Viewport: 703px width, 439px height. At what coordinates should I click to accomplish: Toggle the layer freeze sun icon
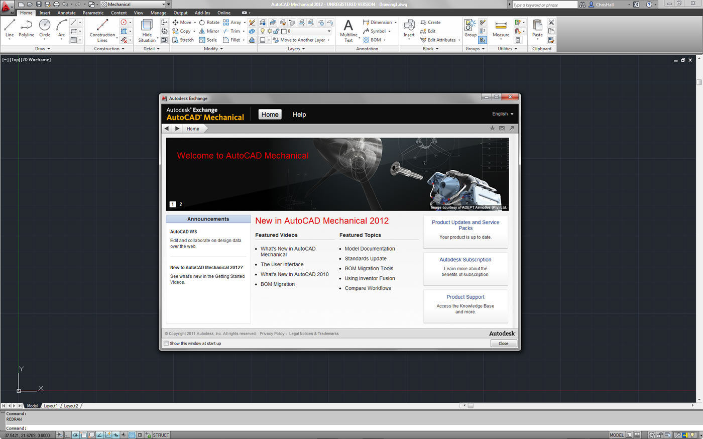point(270,31)
